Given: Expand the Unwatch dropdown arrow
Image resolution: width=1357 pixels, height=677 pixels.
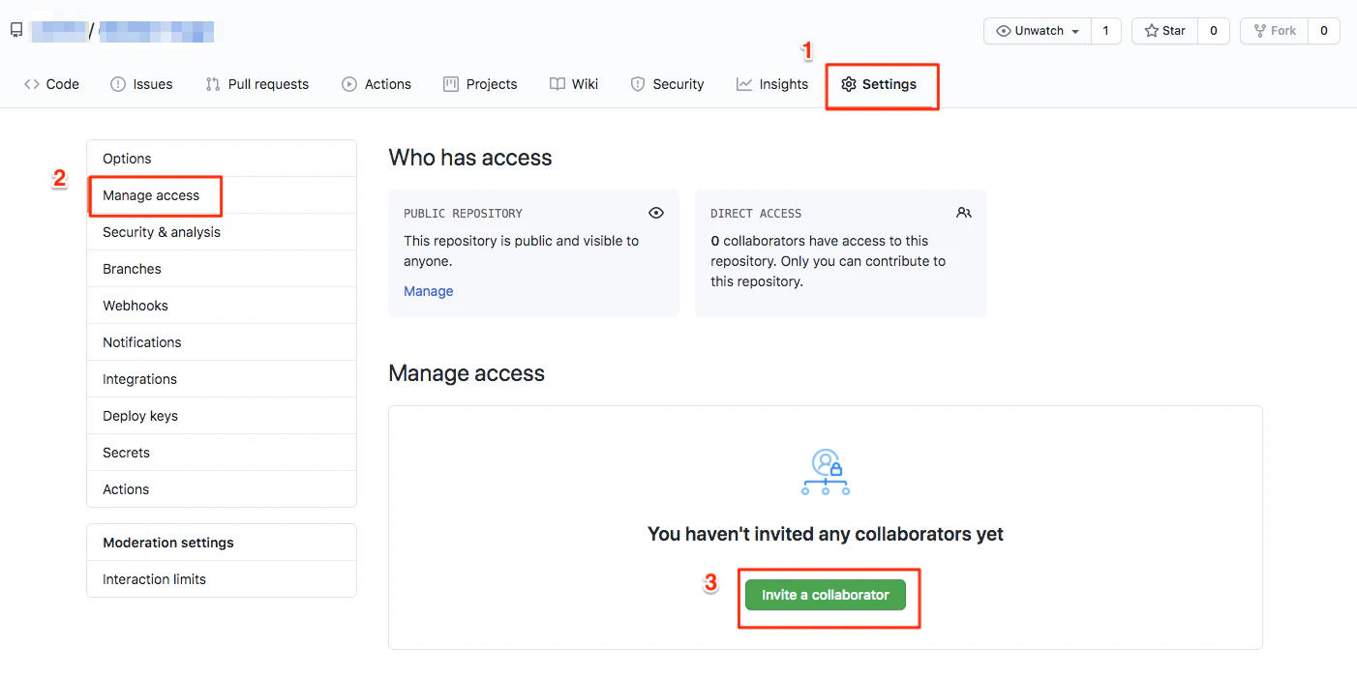Looking at the screenshot, I should coord(1074,31).
